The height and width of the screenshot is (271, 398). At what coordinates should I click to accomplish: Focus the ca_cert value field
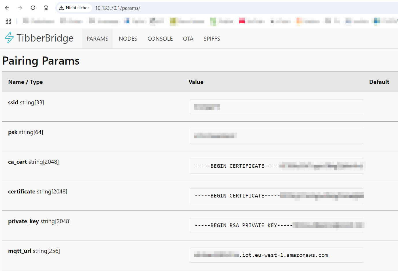click(277, 166)
